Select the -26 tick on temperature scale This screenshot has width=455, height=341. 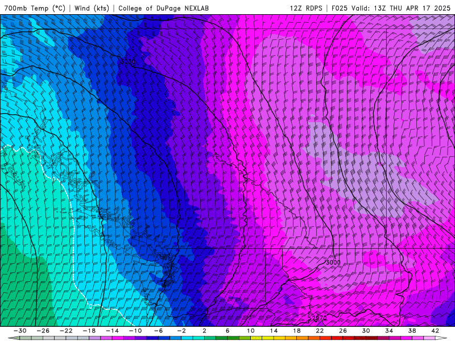pyautogui.click(x=43, y=331)
